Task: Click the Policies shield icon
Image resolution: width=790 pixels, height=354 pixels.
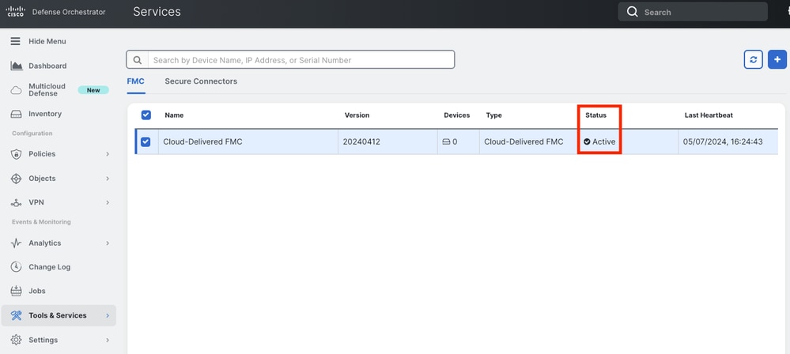Action: [x=16, y=154]
